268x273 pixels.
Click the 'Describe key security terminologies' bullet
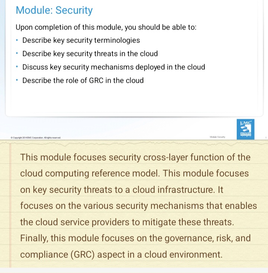[x=81, y=40]
